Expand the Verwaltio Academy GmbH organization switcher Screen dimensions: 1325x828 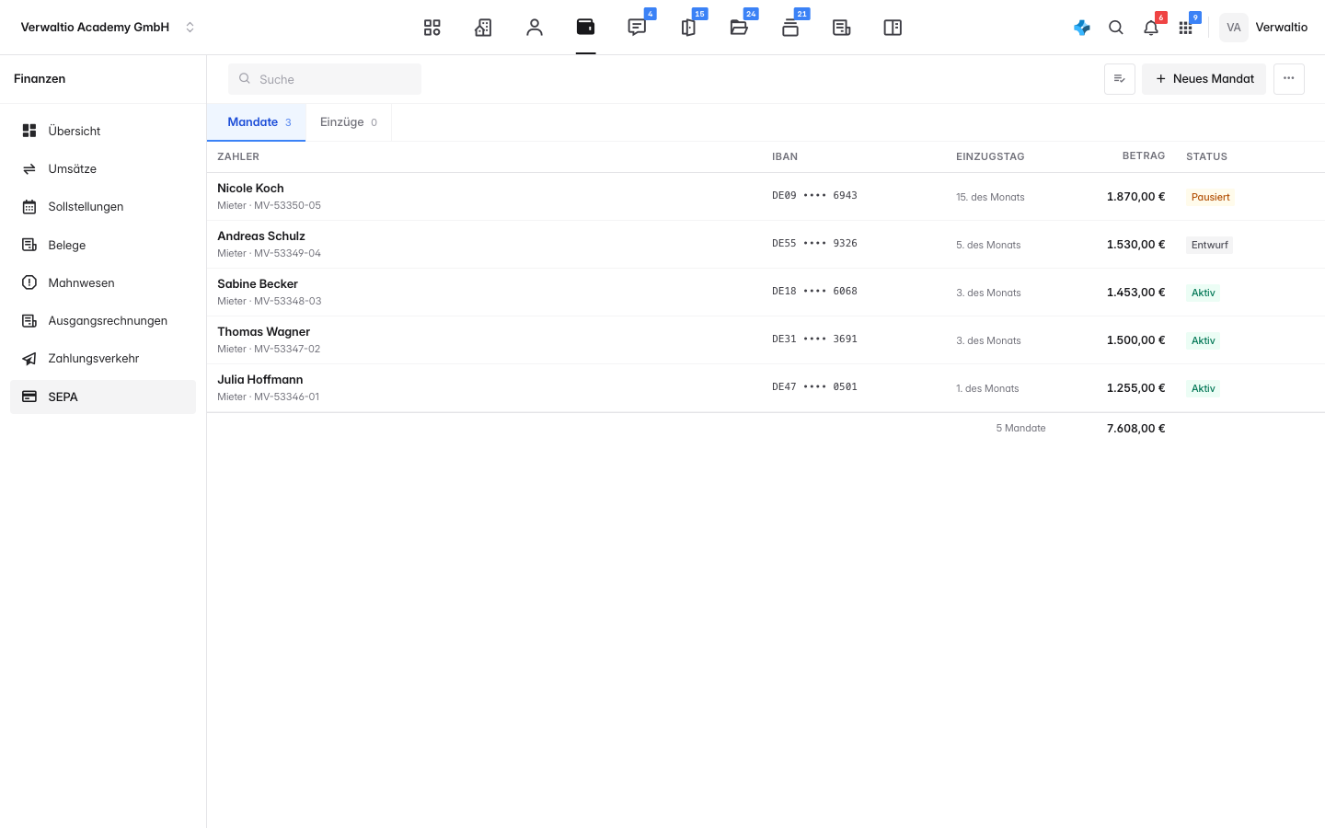coord(108,28)
